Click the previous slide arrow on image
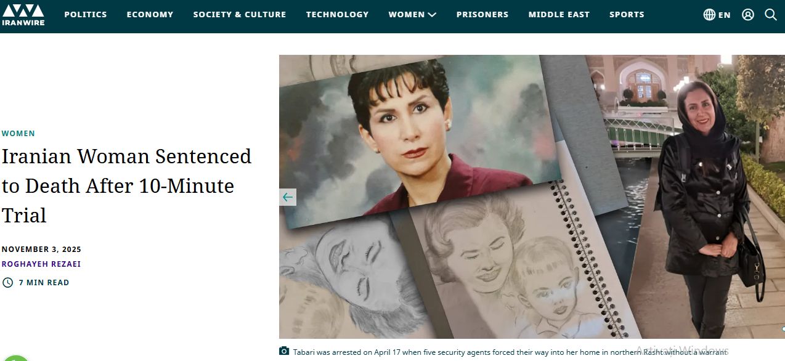Viewport: 785px width, 361px height. [288, 197]
